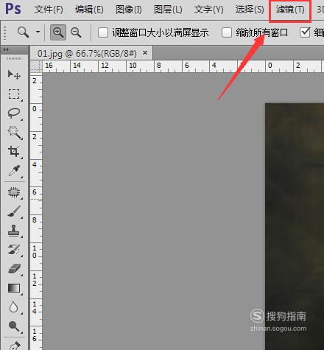Select the History Brush tool
Image resolution: width=324 pixels, height=350 pixels.
(x=14, y=250)
